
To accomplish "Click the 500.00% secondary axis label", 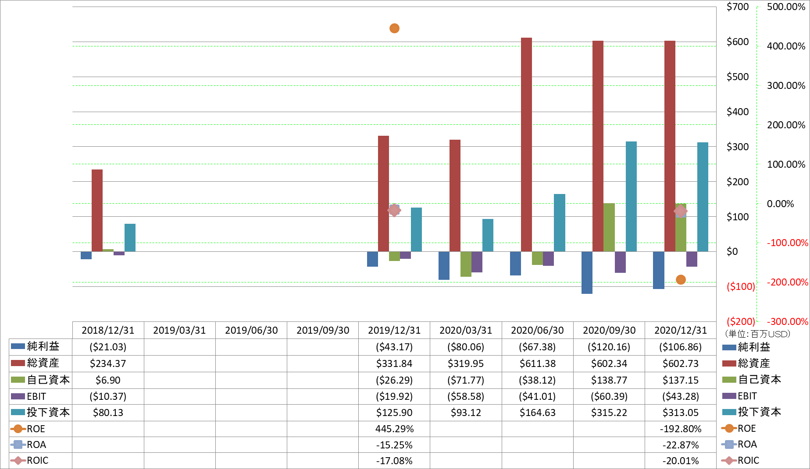I will (786, 7).
